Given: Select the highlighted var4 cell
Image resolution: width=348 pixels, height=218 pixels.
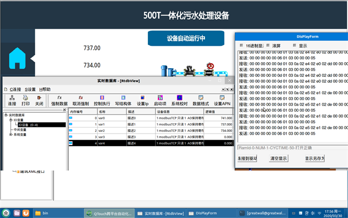Looking at the screenshot, I should 112,143.
